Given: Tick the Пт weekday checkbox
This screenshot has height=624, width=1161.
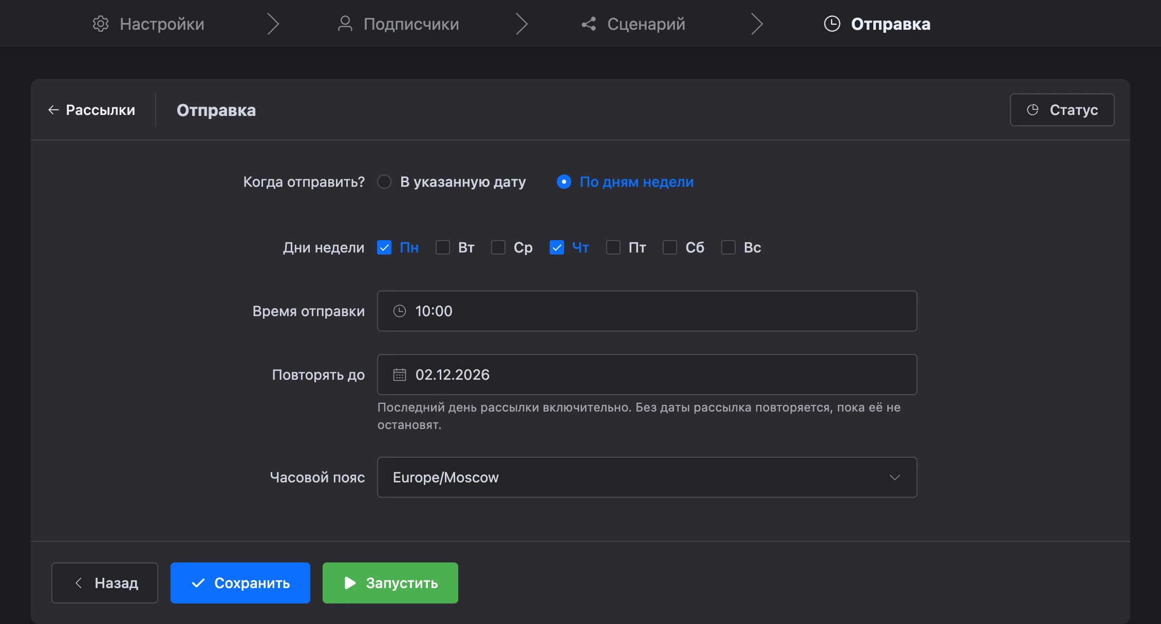Looking at the screenshot, I should 613,247.
